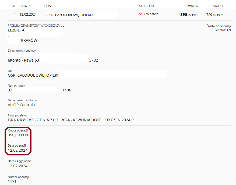Click the recipient 'OŚR. CAŁODOBOWEJ OPIEKI' under Do

click(33, 75)
